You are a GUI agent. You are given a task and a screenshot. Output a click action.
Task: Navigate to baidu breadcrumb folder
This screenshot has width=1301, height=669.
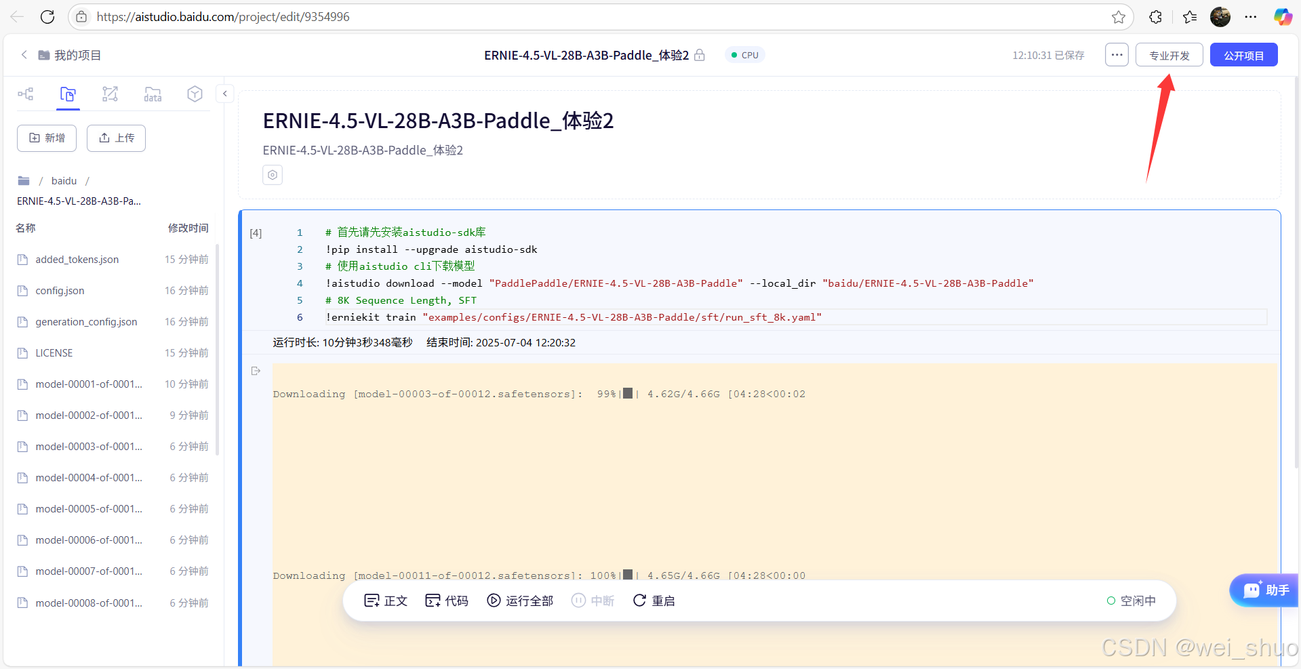pyautogui.click(x=64, y=181)
